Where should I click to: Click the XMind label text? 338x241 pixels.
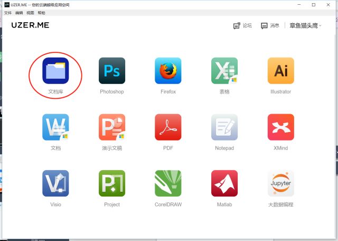click(280, 148)
